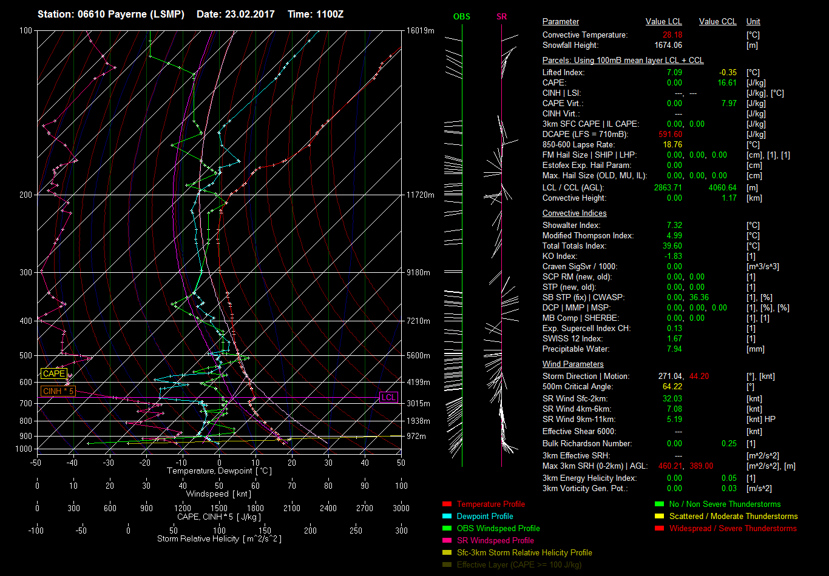
Task: Click the green OBS wind column header
Action: point(461,17)
